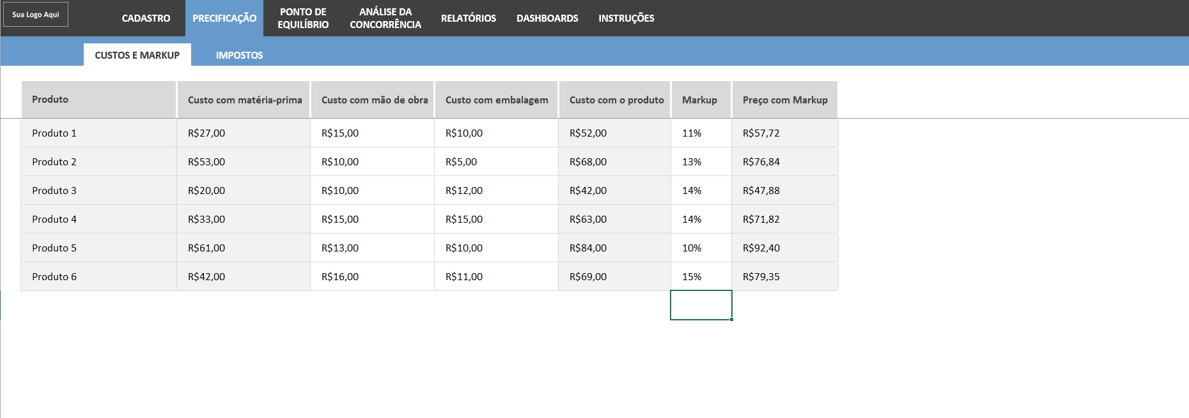Click the Preço com Markup header

click(785, 100)
